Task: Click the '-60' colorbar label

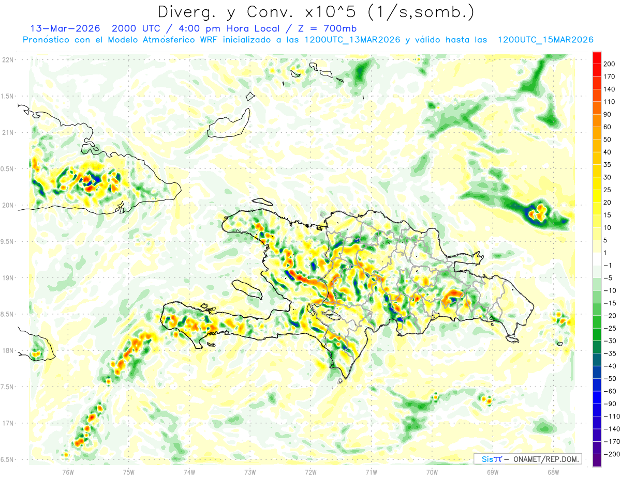Action: point(610,391)
